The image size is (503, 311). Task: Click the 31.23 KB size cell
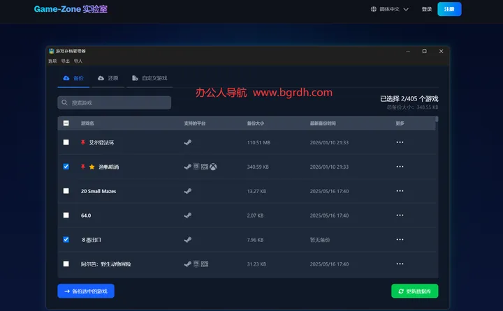[256, 264]
